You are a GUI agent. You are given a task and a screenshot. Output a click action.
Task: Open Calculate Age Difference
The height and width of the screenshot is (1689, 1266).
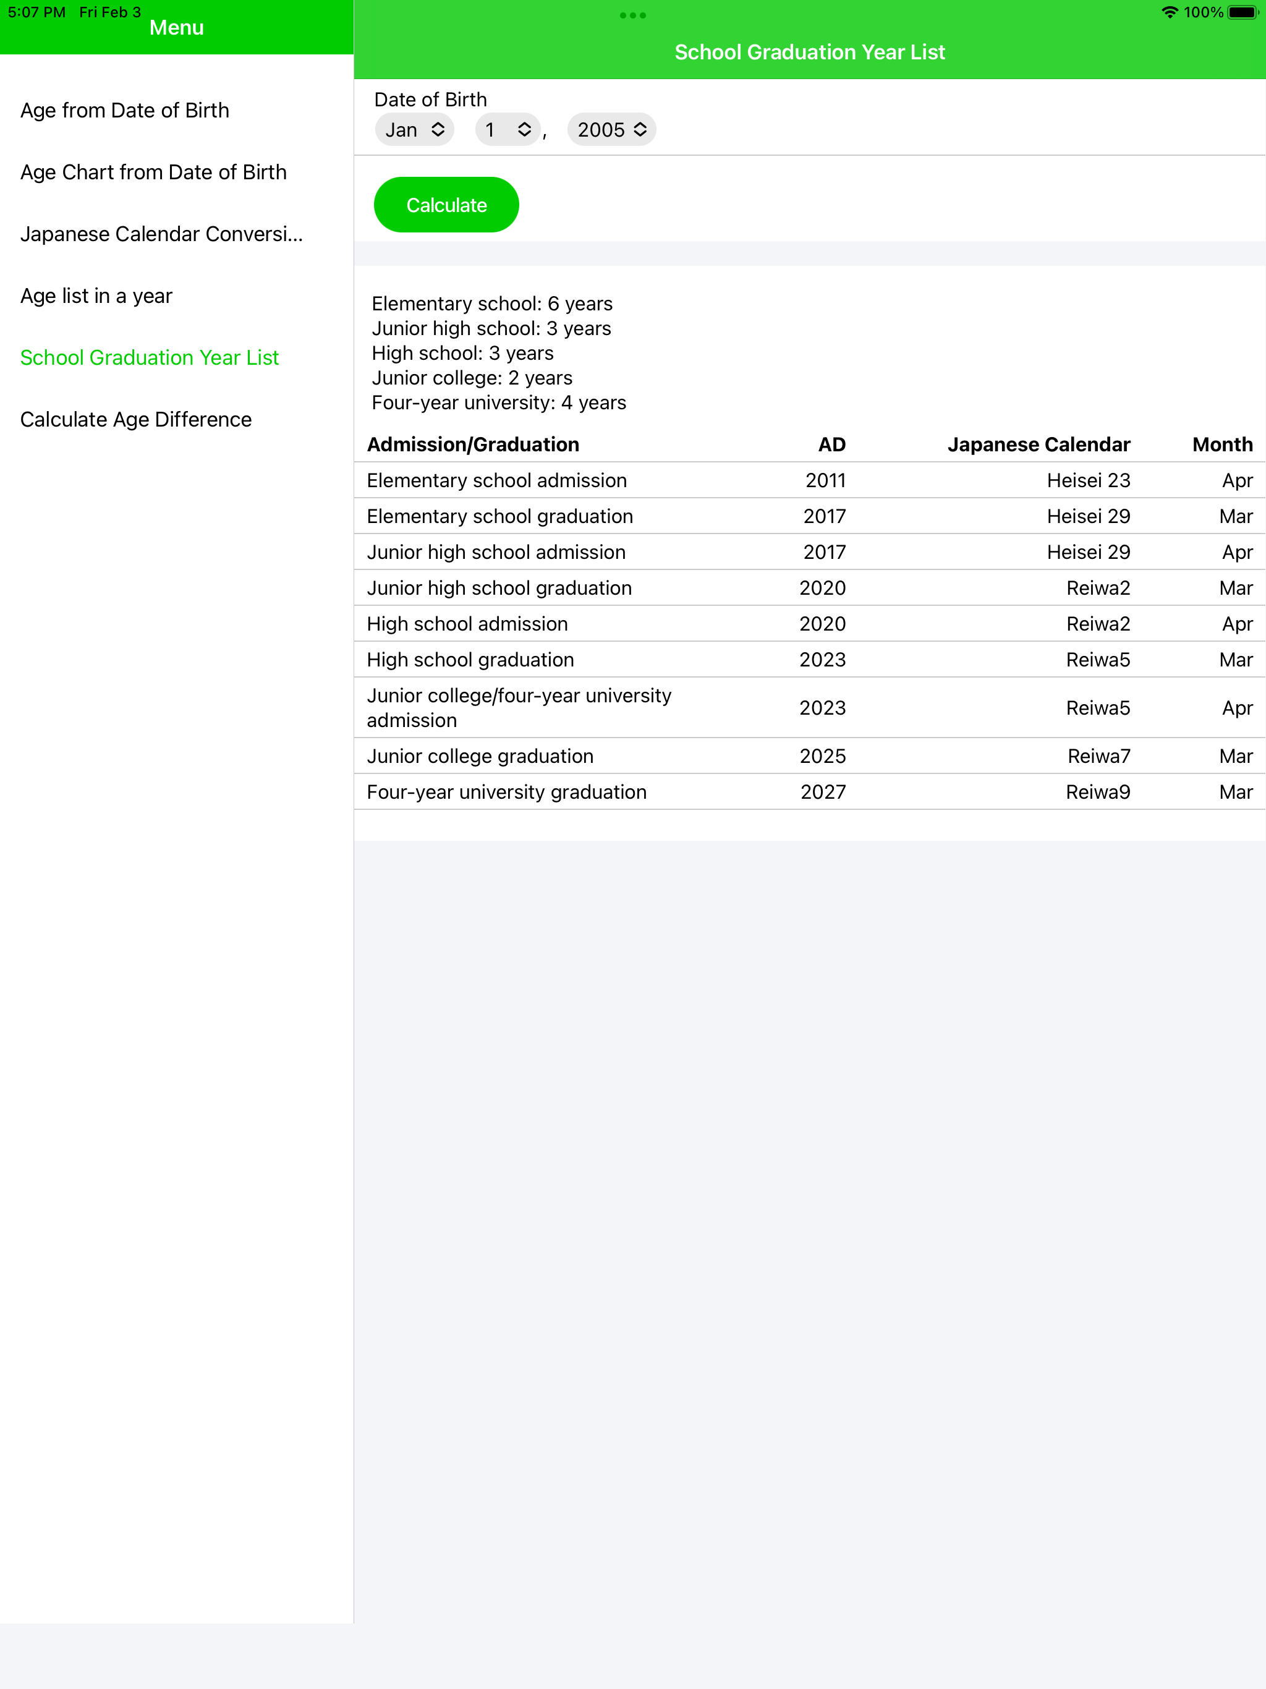pyautogui.click(x=137, y=419)
